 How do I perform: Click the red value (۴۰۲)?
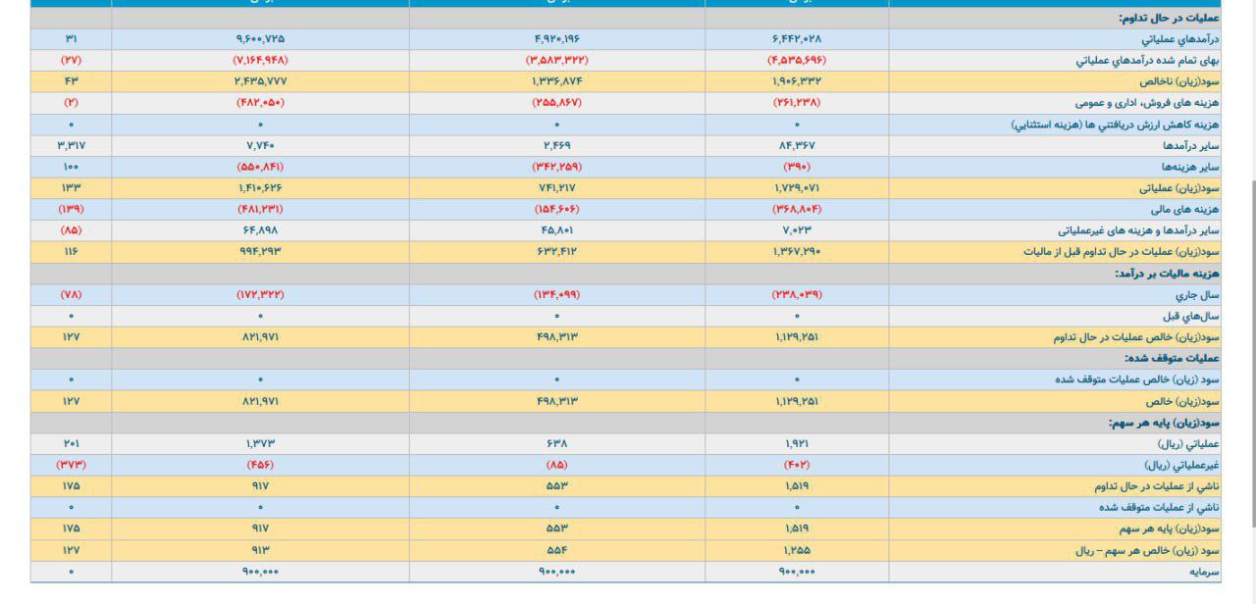796,465
